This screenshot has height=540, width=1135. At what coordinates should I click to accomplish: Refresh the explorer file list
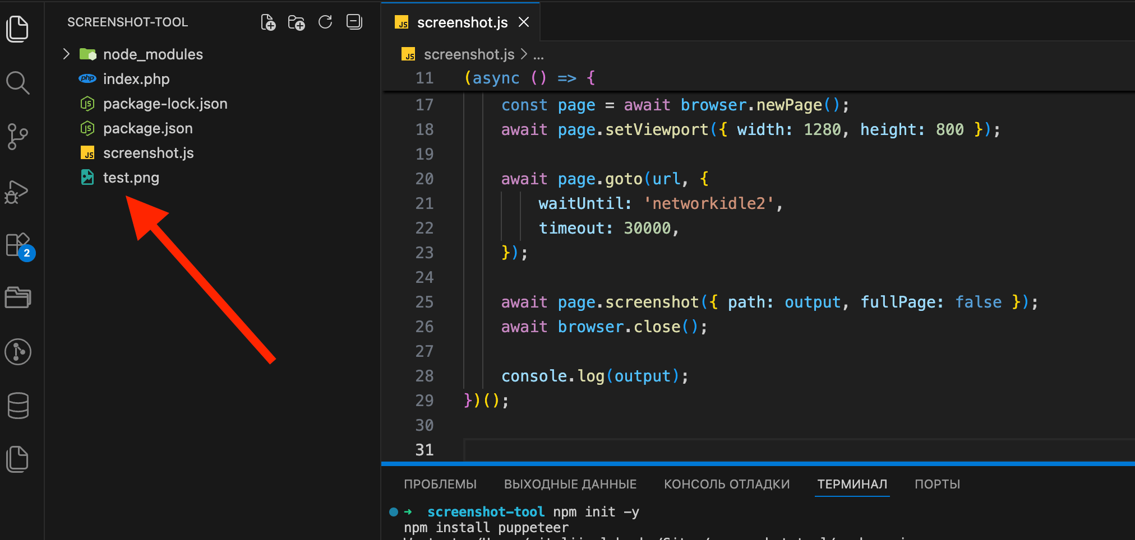[x=325, y=22]
